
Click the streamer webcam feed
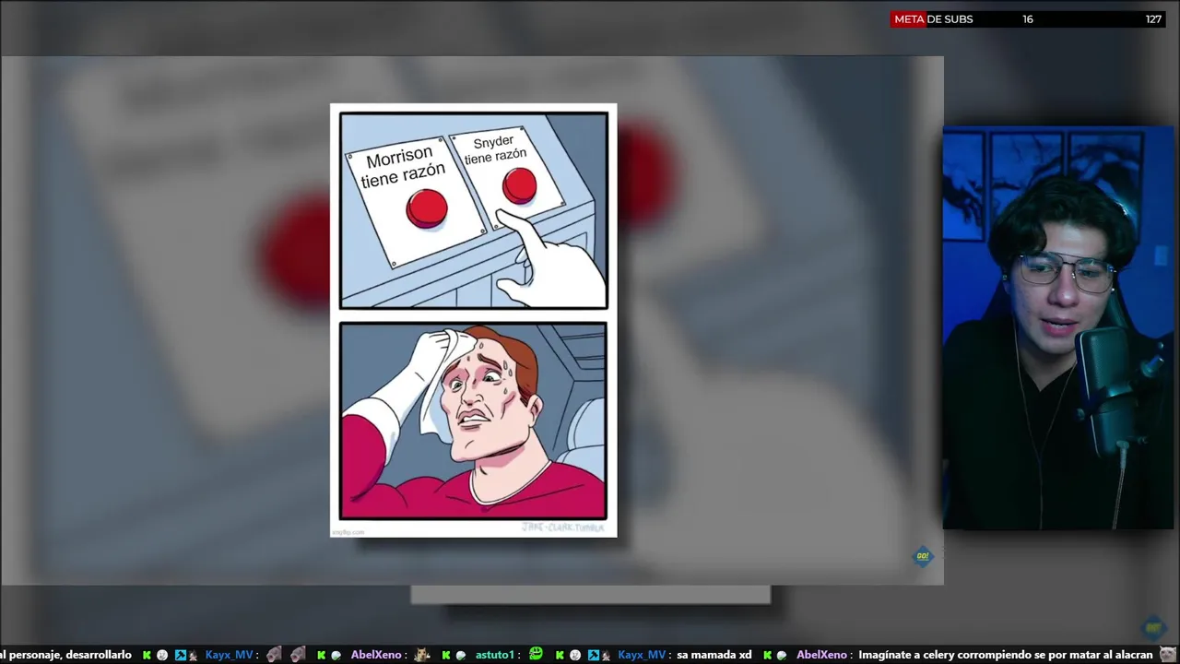[x=1057, y=328]
